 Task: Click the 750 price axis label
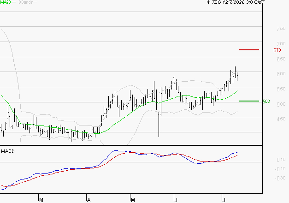coord(281,29)
